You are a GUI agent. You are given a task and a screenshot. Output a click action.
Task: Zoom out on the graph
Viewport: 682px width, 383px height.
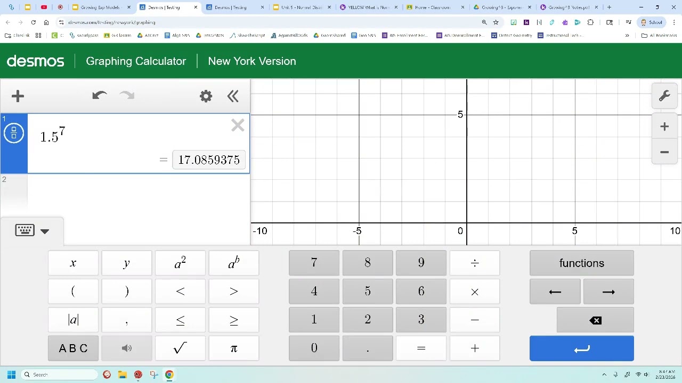[664, 152]
